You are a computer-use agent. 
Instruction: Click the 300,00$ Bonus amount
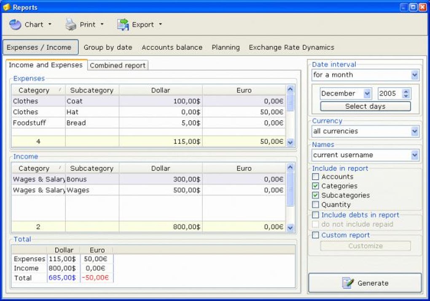pyautogui.click(x=161, y=179)
